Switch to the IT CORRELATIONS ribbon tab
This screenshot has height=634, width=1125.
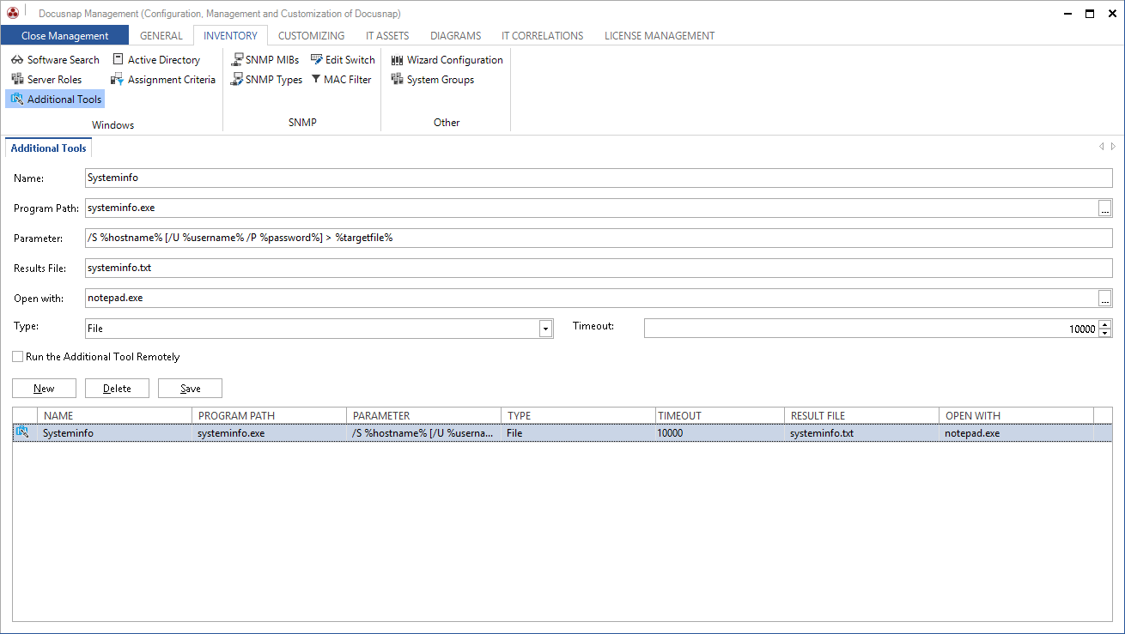(543, 36)
